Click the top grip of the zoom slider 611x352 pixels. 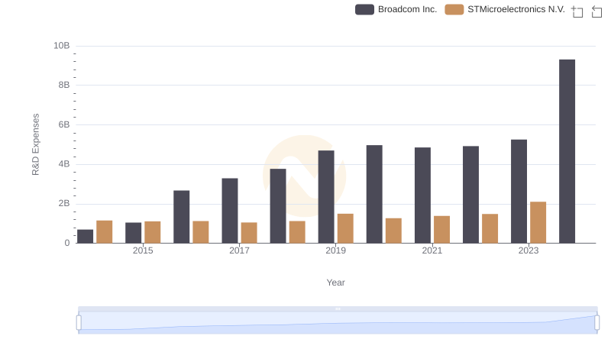coord(338,308)
